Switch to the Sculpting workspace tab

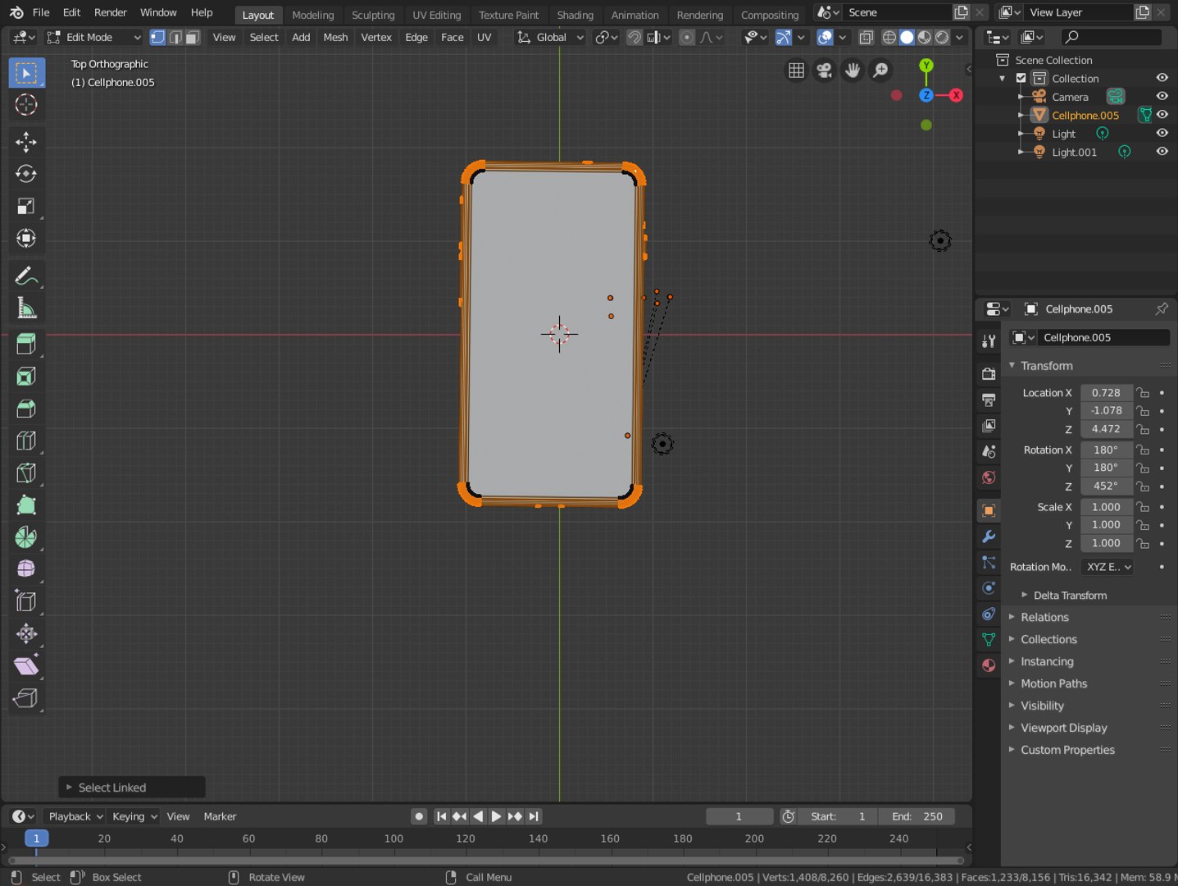(x=373, y=15)
